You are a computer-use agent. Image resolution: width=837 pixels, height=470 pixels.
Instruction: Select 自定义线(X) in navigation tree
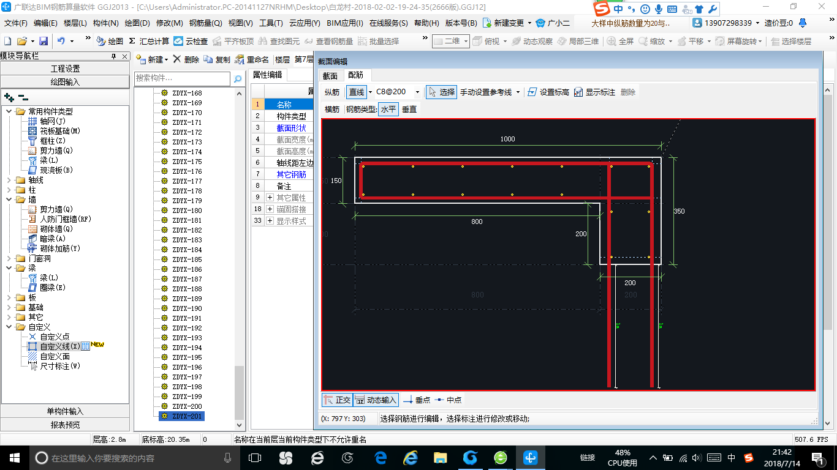click(60, 346)
